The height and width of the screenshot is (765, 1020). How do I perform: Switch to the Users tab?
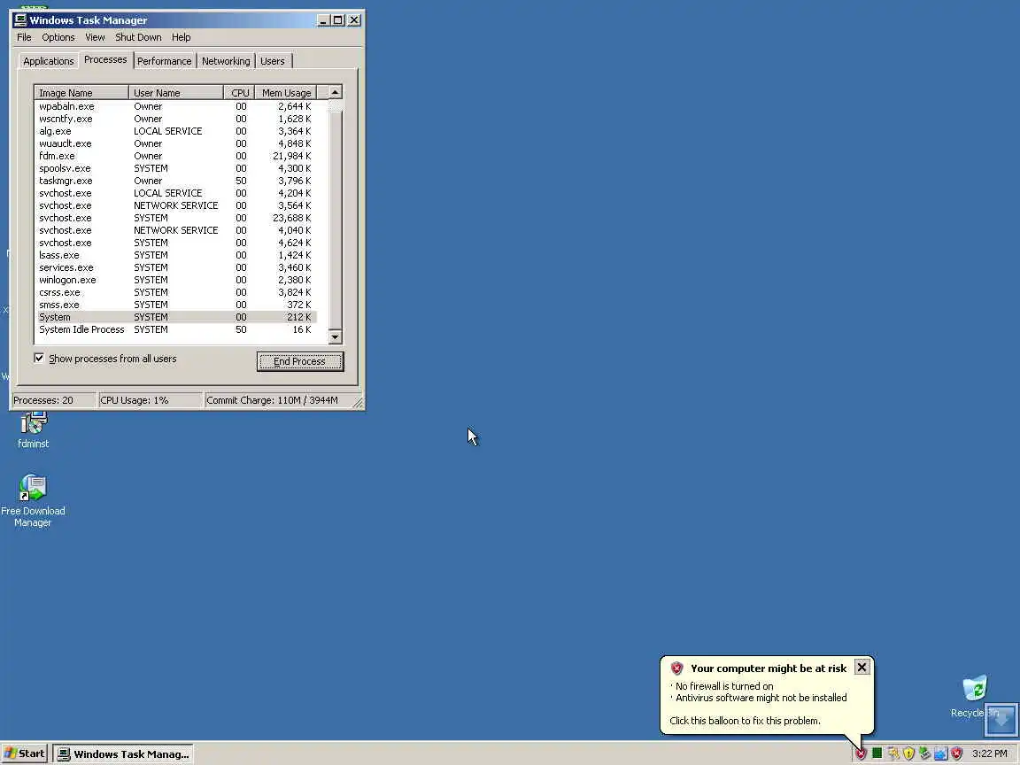[x=273, y=61]
